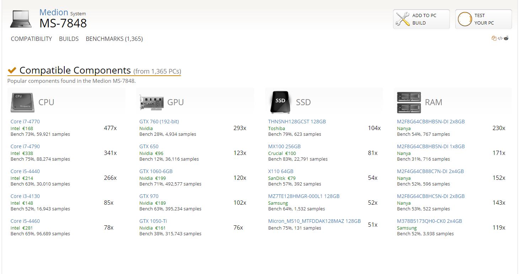
Task: Click the Nvidia €199 price text
Action: click(x=152, y=178)
